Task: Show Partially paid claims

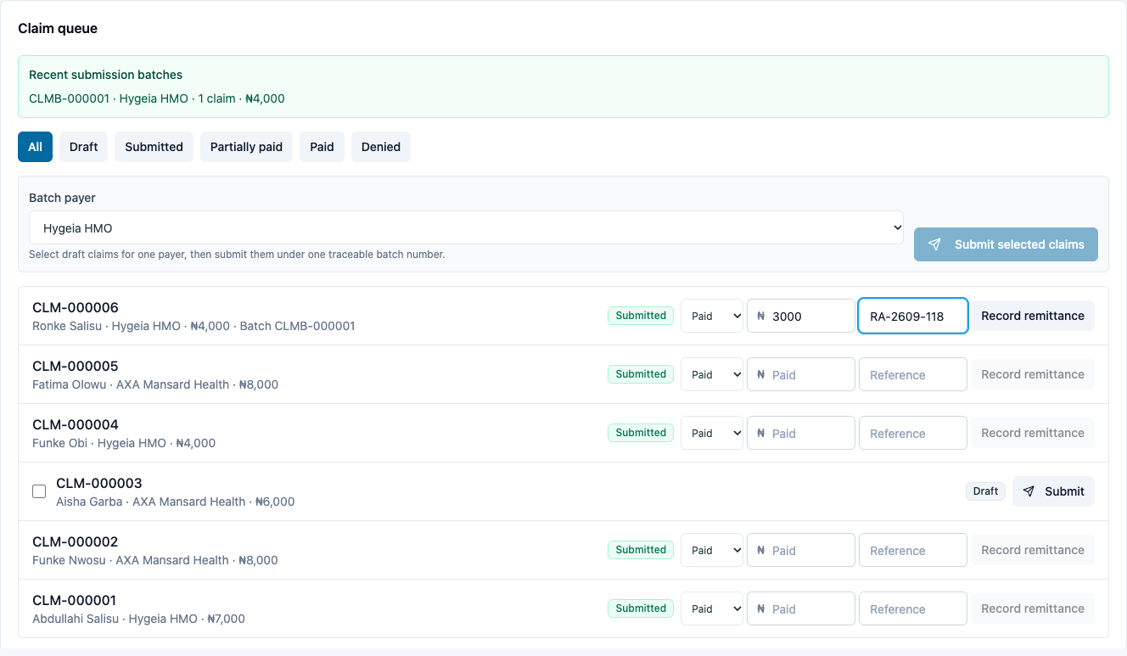Action: [x=246, y=147]
